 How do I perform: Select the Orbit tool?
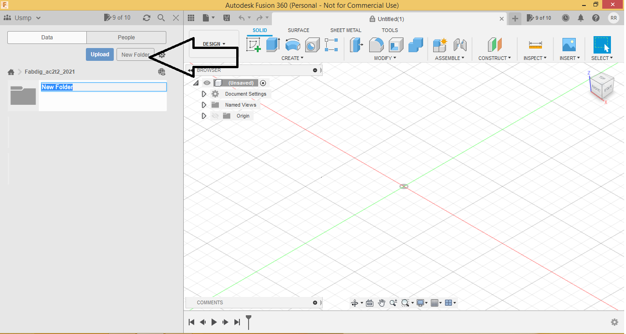coord(355,302)
